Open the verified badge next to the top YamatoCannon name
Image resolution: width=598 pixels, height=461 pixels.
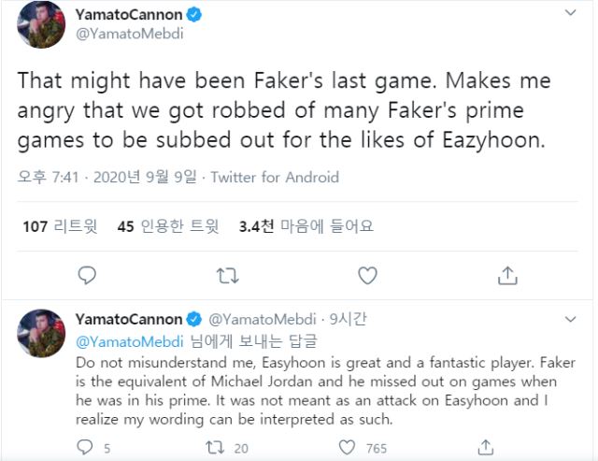pos(194,15)
